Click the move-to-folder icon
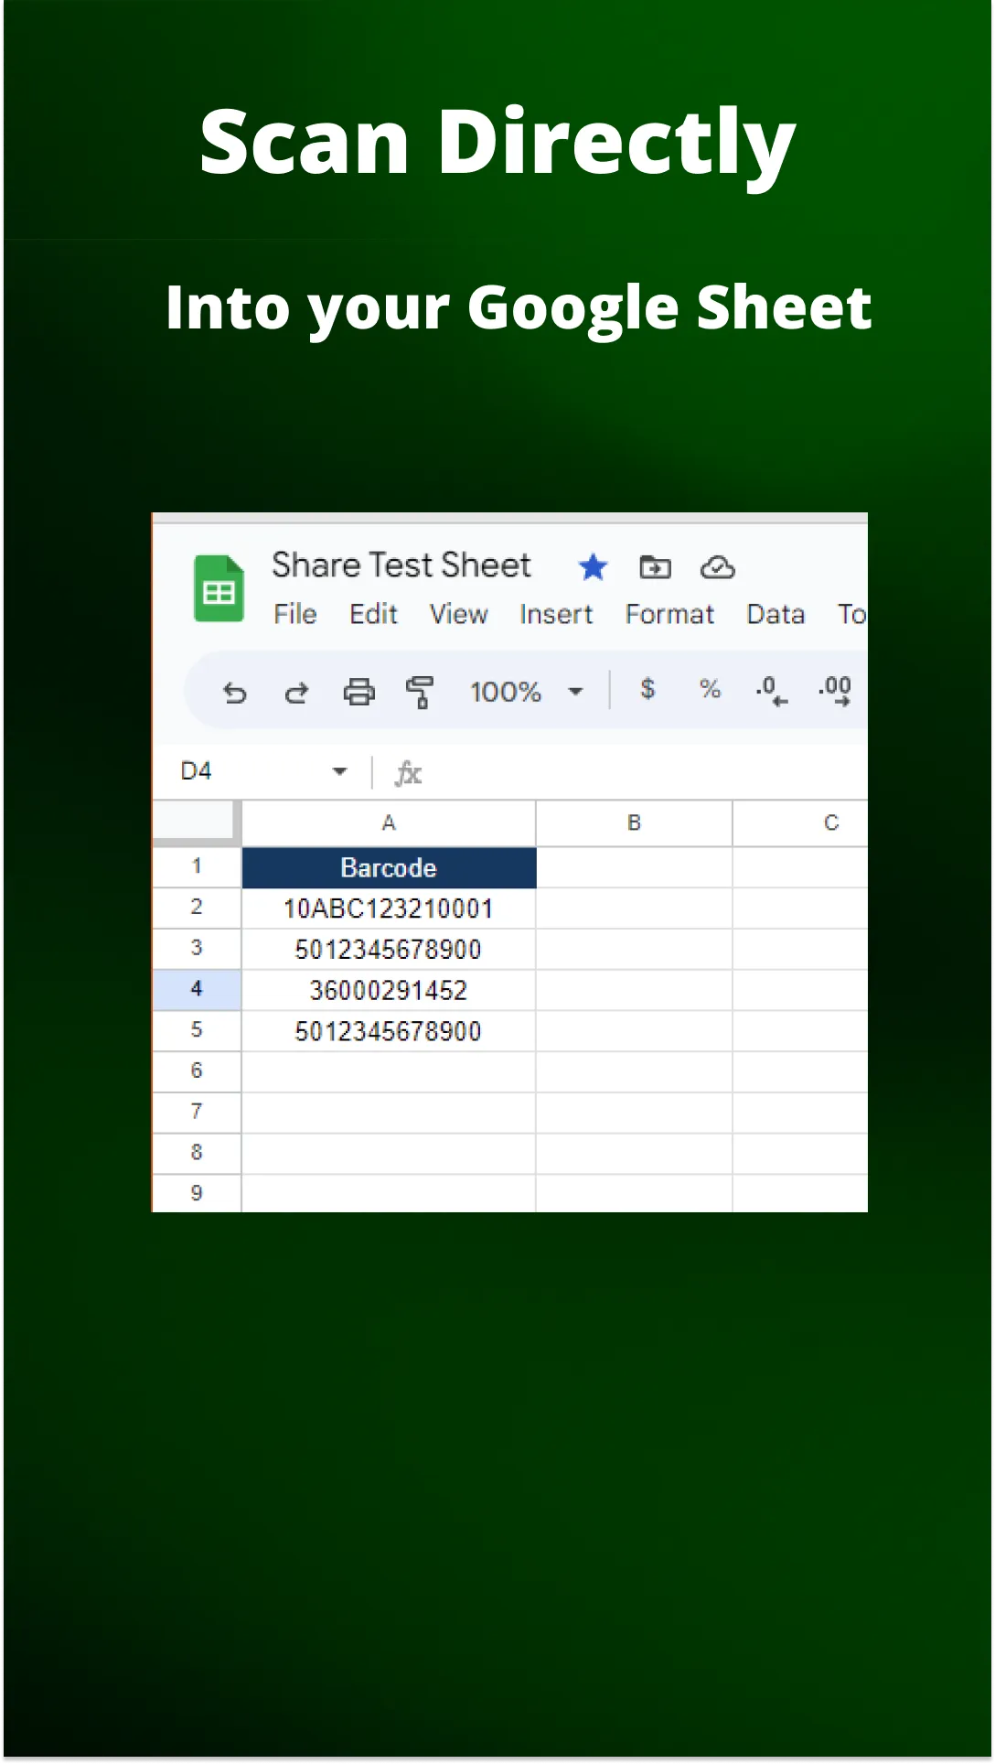The image size is (995, 1764). (655, 567)
